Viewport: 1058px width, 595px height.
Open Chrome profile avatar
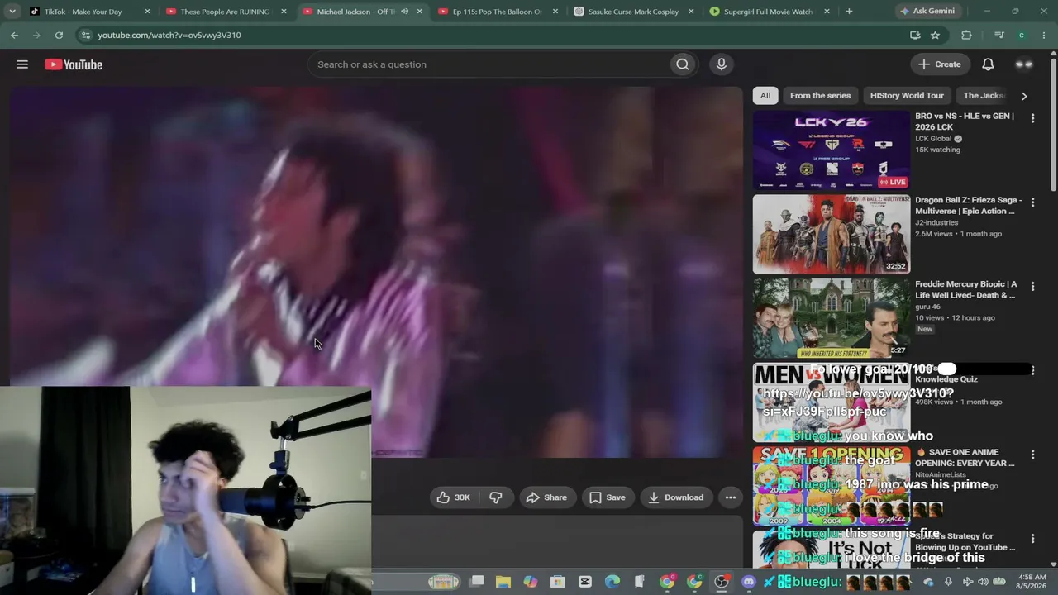click(x=1022, y=35)
